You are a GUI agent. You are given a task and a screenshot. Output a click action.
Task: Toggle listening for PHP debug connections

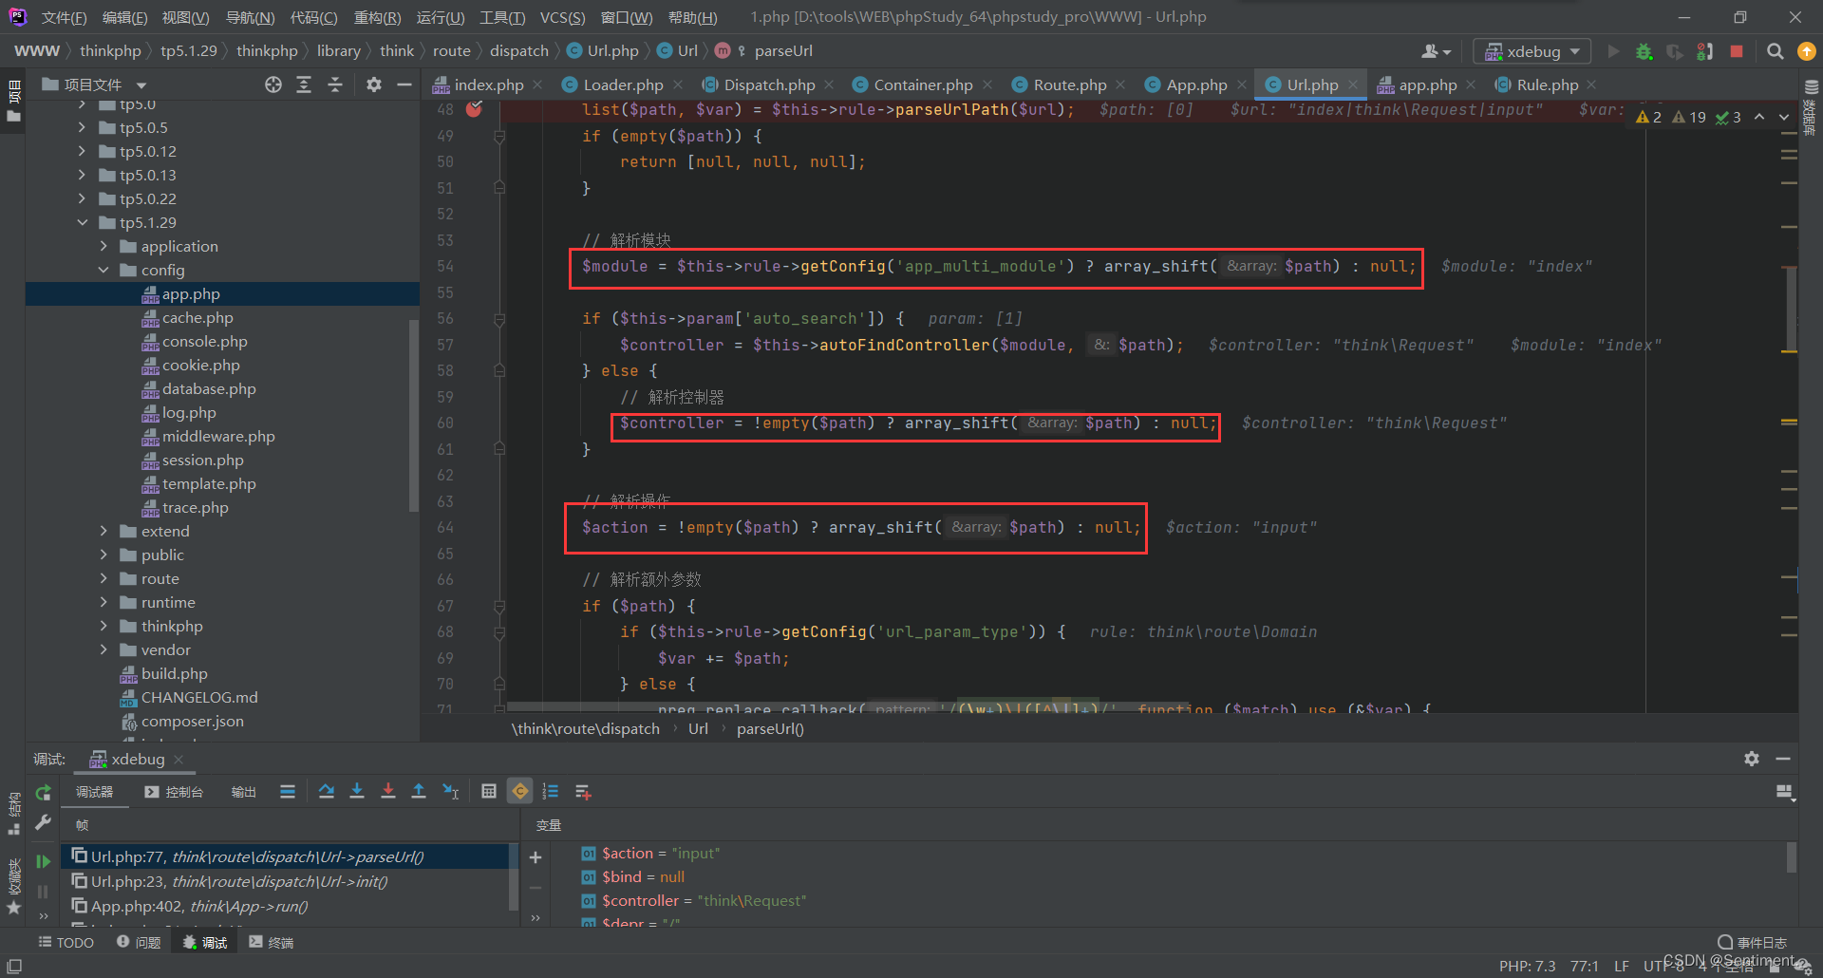click(x=1705, y=51)
